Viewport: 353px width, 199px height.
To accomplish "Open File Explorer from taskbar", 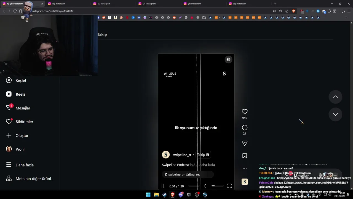I will [x=156, y=195].
